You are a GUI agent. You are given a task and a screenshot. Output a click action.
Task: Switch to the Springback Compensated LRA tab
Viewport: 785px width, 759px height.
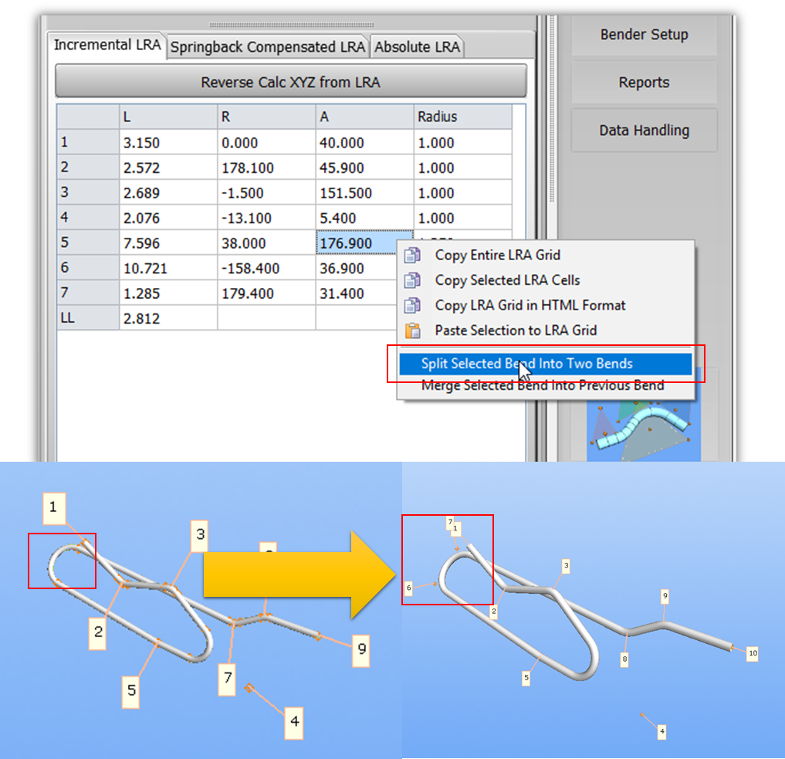pyautogui.click(x=268, y=47)
